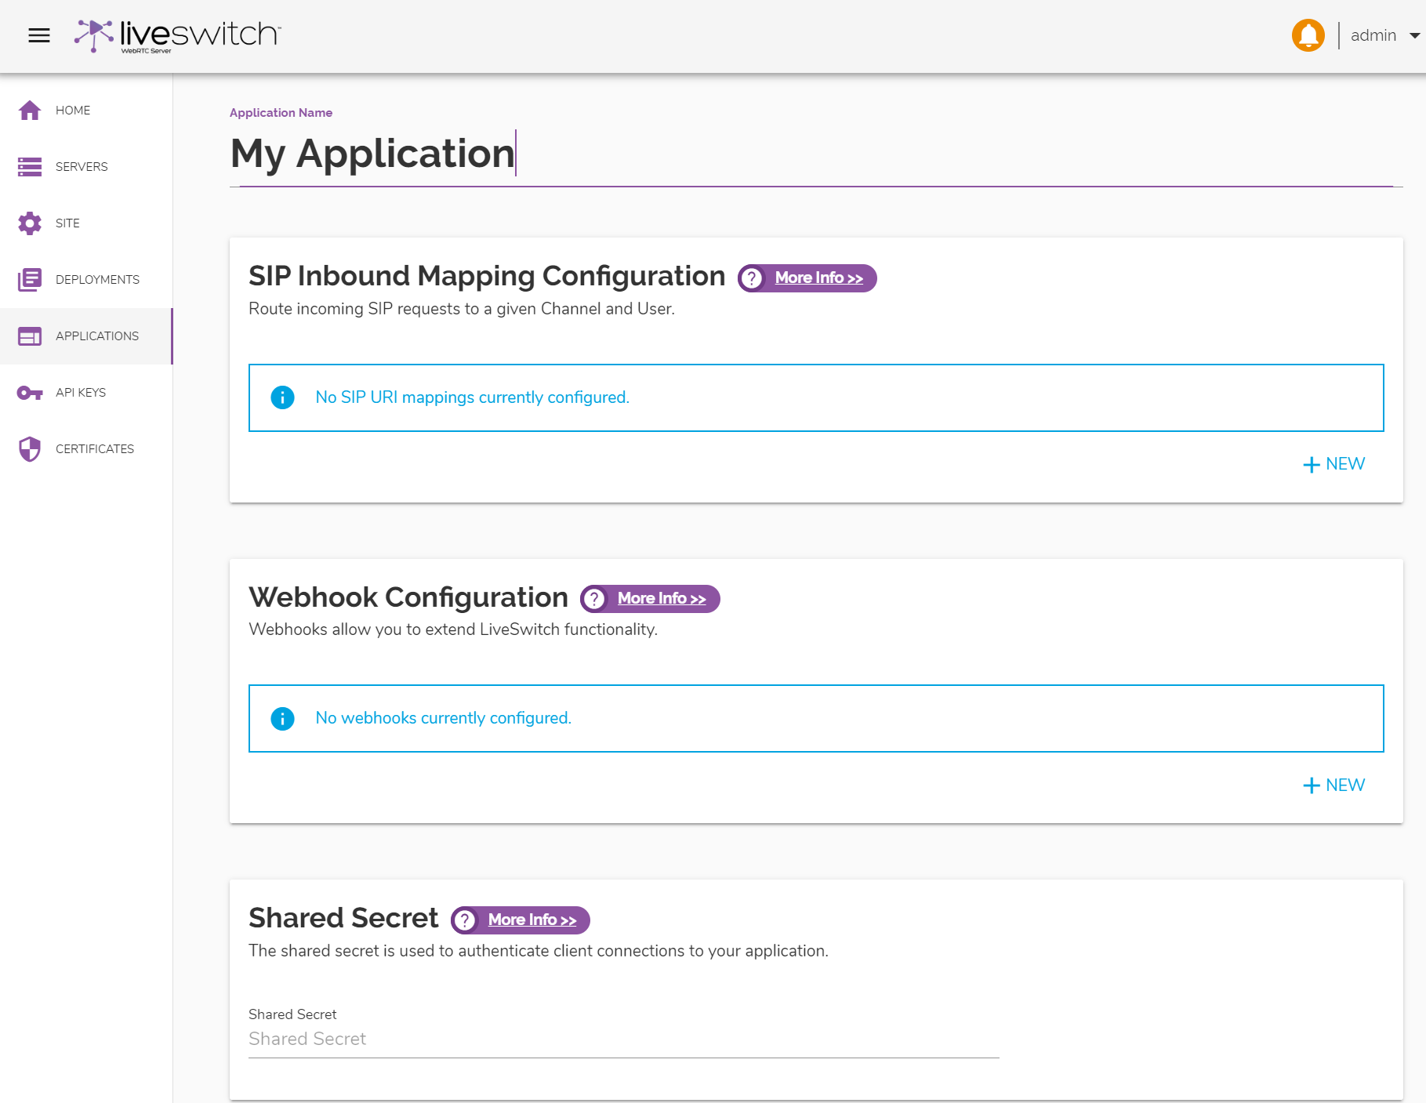Add NEW SIP inbound mapping

(1333, 464)
